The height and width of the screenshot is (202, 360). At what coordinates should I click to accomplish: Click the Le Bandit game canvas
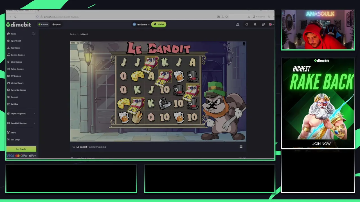pyautogui.click(x=158, y=91)
